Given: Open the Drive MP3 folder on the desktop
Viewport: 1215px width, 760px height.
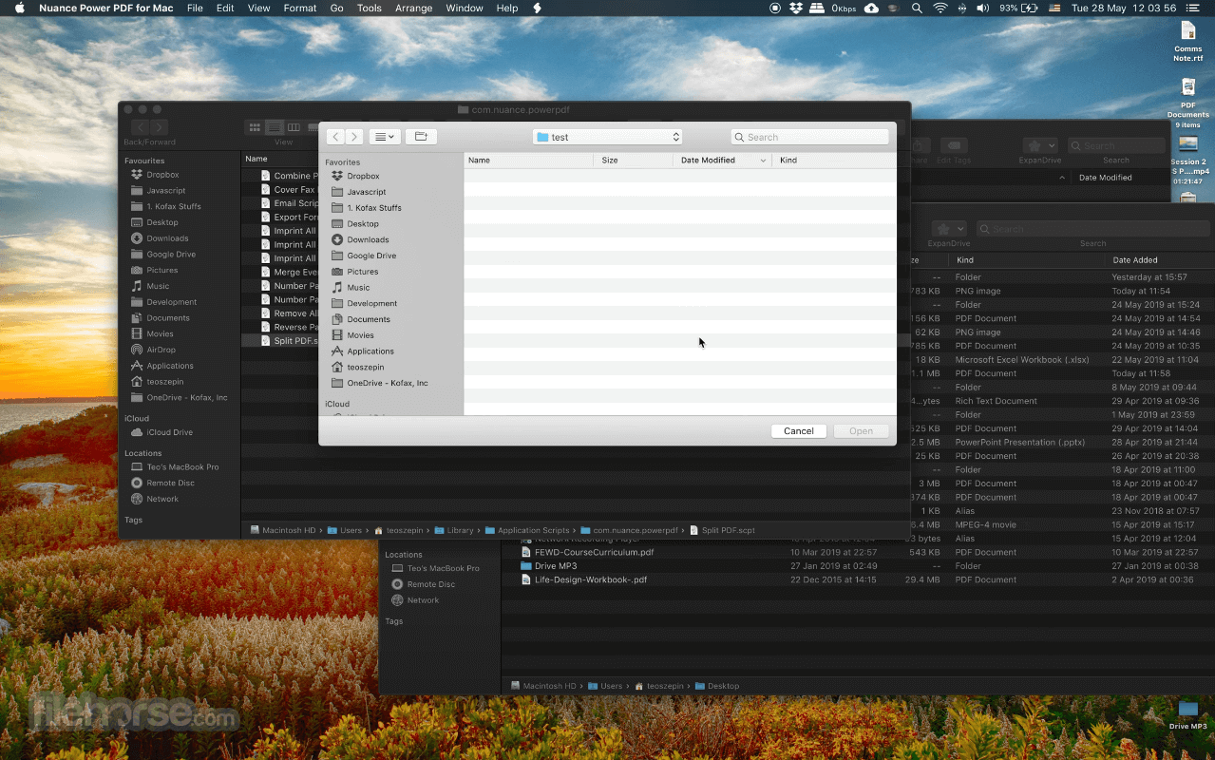Looking at the screenshot, I should coord(1187,714).
